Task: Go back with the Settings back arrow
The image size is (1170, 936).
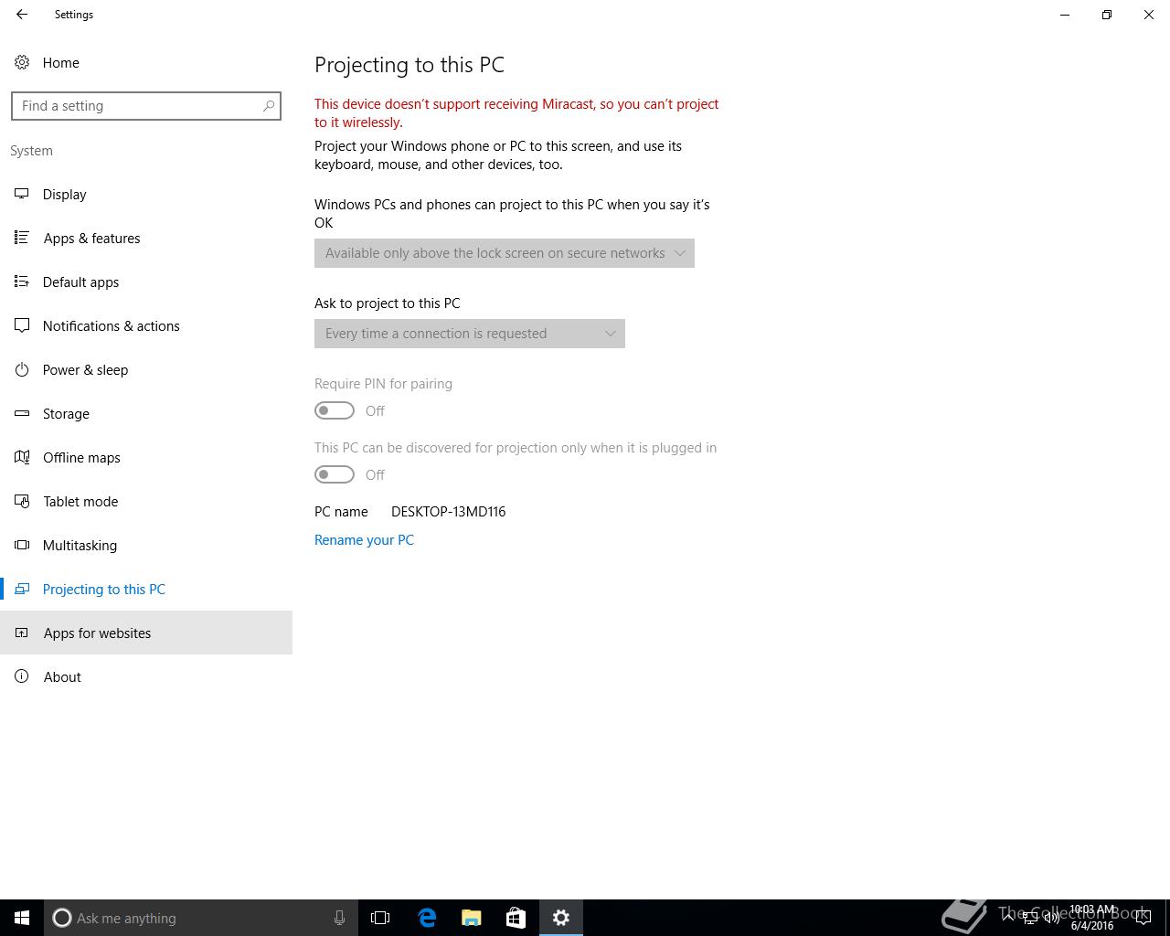Action: pos(22,15)
